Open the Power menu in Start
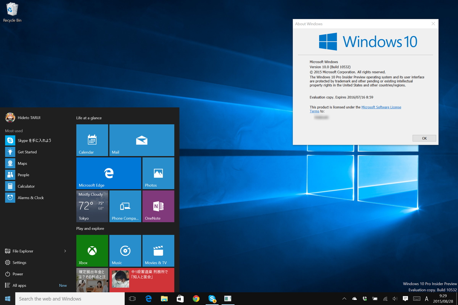Screen dimensions: 458x305 point(17,274)
